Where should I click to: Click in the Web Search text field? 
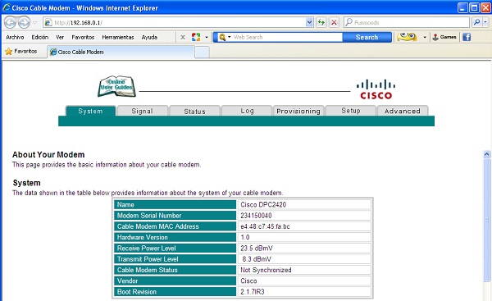pos(287,37)
